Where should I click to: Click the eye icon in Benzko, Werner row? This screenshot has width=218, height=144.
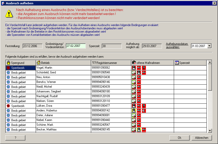[139, 82]
